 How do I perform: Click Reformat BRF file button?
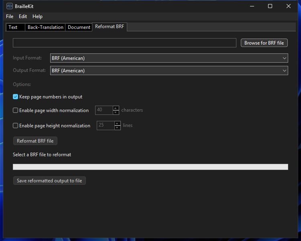tap(35, 141)
